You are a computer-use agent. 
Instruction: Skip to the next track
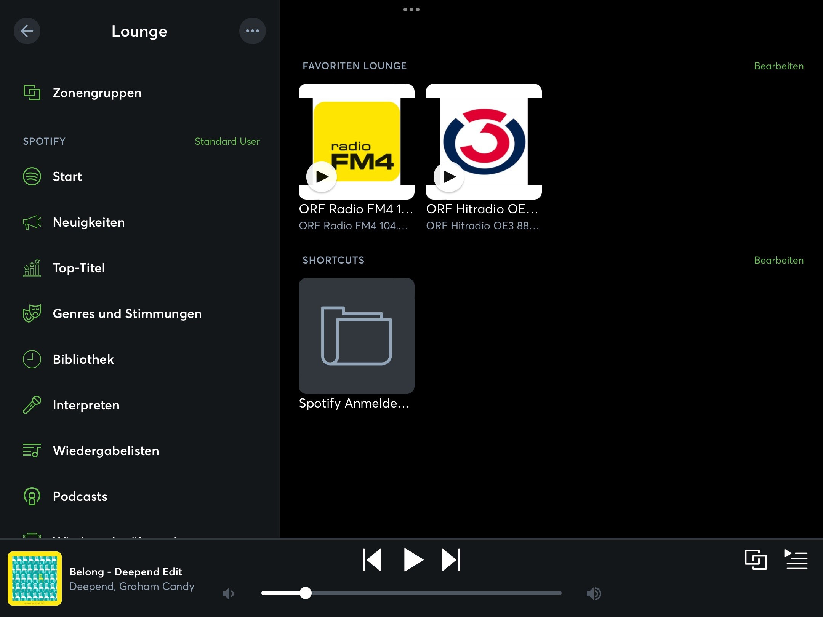pos(451,560)
